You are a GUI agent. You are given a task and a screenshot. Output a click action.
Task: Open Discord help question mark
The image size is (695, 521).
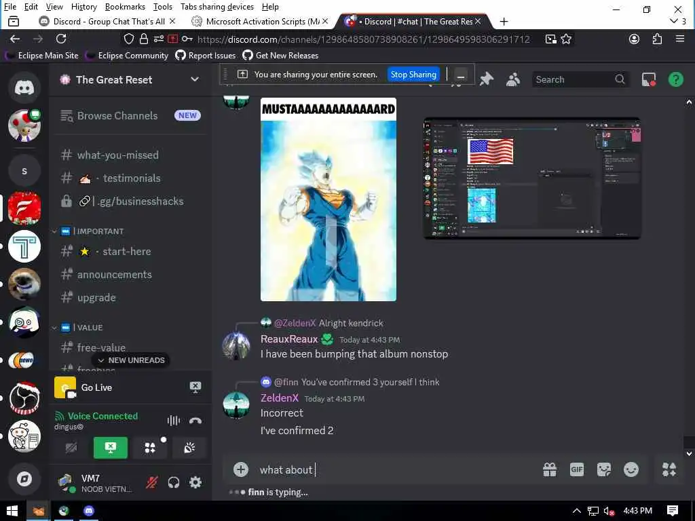(x=675, y=79)
